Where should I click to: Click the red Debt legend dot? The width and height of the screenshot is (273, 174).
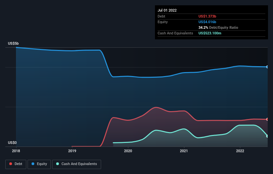coord(11,164)
